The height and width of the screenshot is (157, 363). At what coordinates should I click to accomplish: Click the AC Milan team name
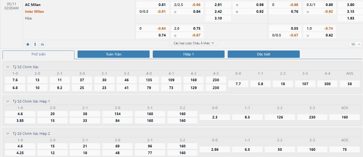pos(33,5)
